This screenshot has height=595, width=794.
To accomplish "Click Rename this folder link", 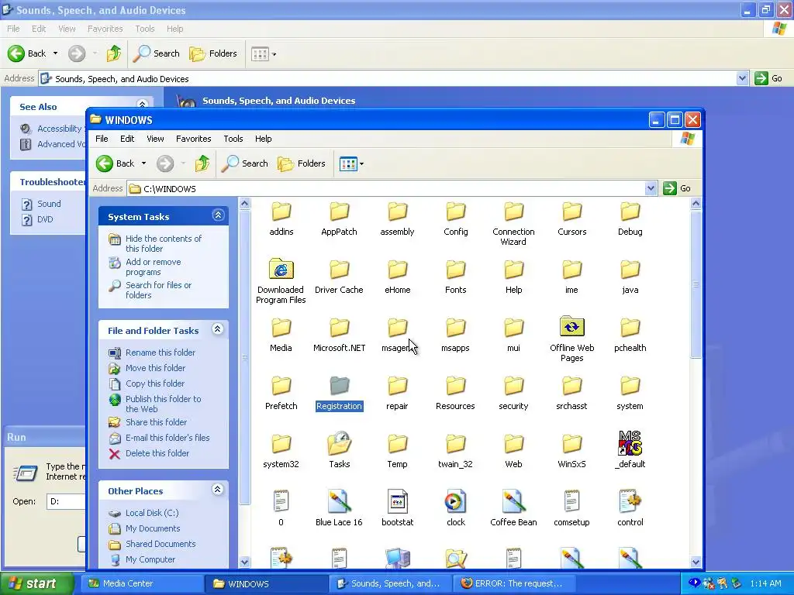I will coord(160,353).
